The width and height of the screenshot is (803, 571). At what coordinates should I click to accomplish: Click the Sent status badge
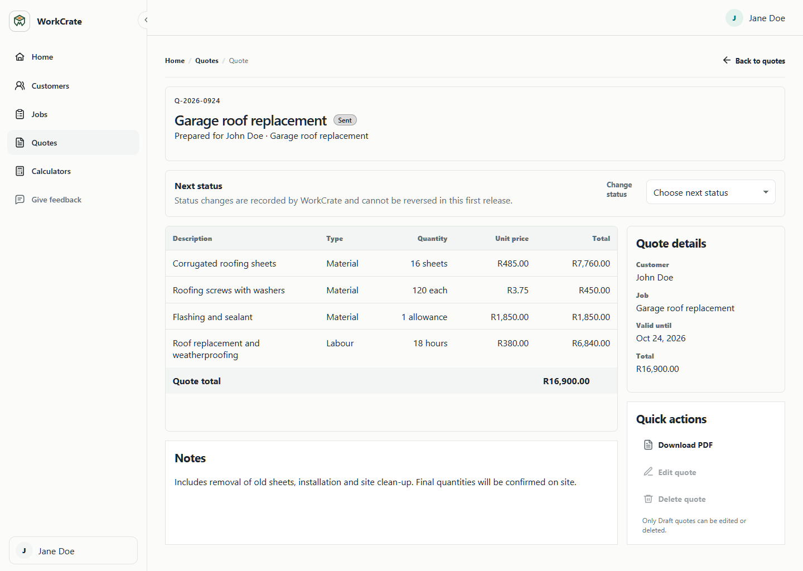click(x=345, y=120)
